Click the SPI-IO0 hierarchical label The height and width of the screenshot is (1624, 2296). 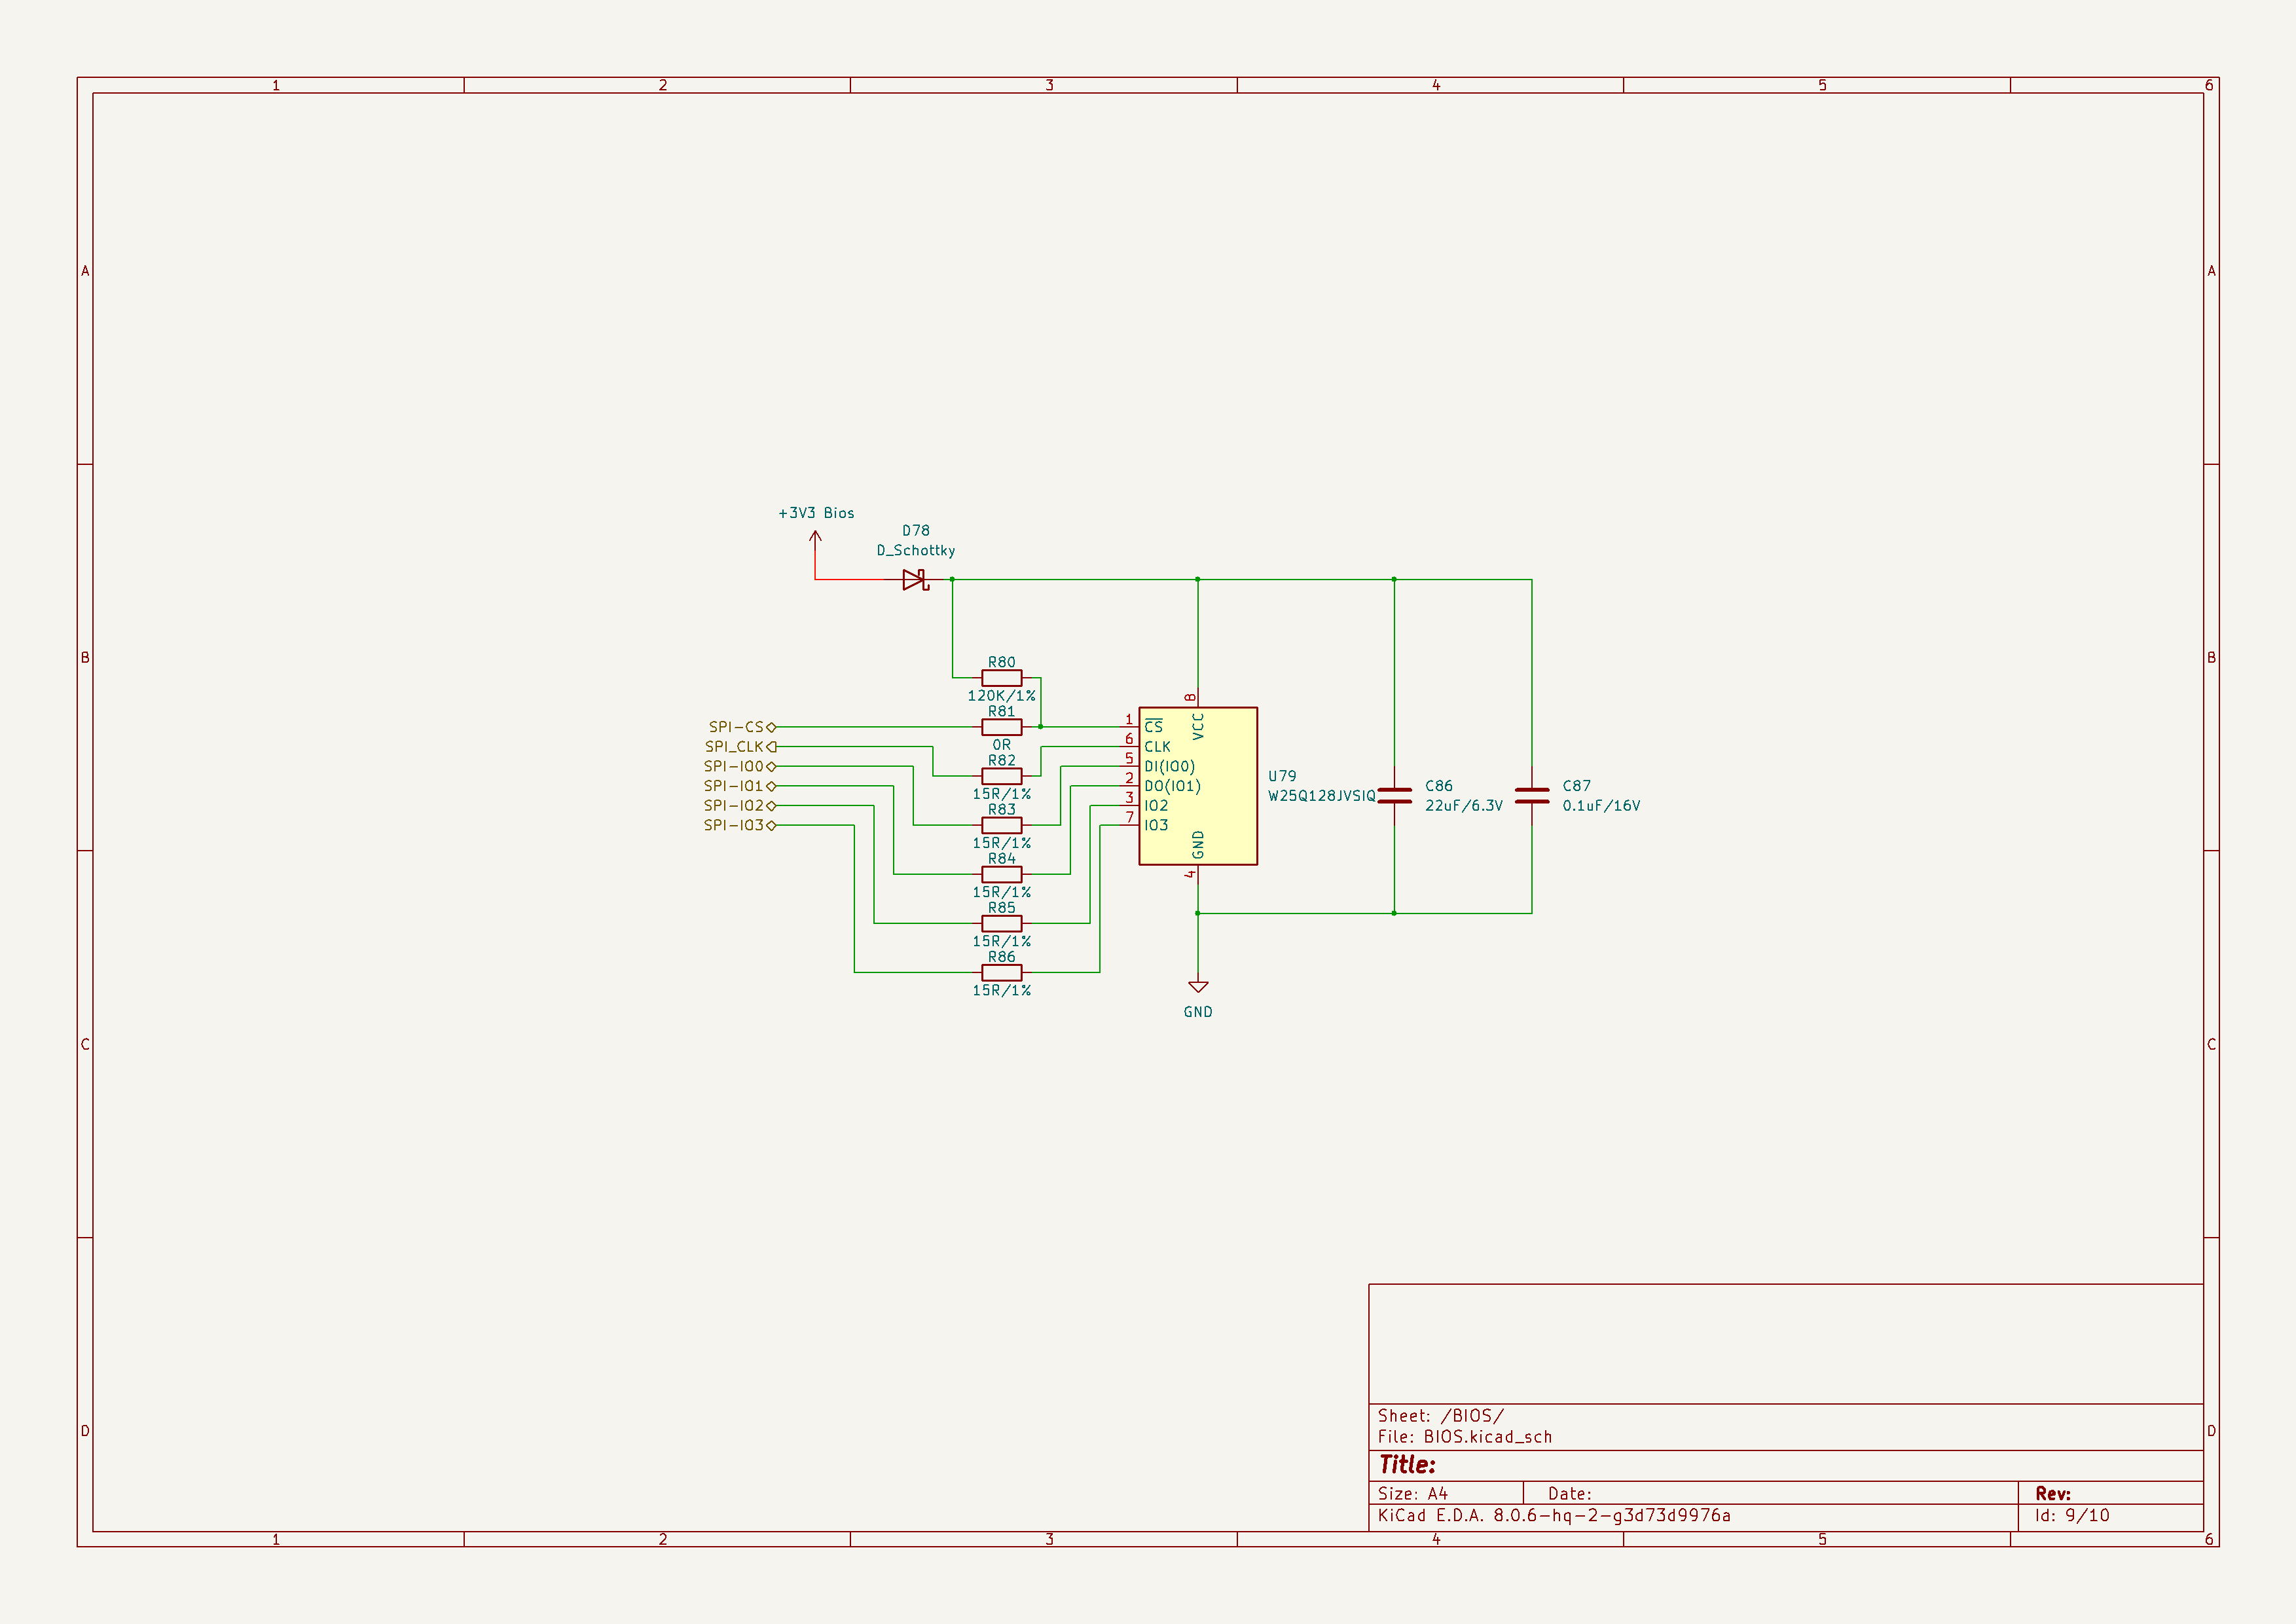(735, 766)
